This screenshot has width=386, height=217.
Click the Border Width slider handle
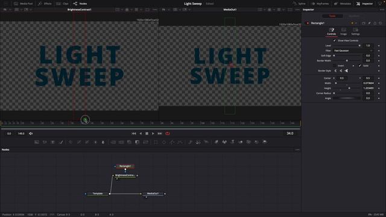coord(347,61)
